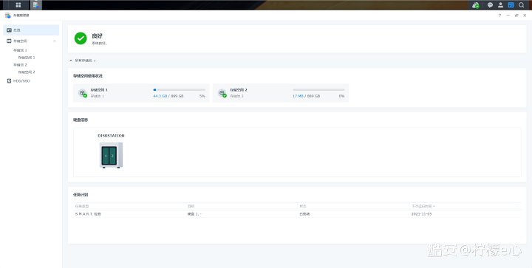532x268 pixels.
Task: Open the user account options icon
Action: pos(500,5)
